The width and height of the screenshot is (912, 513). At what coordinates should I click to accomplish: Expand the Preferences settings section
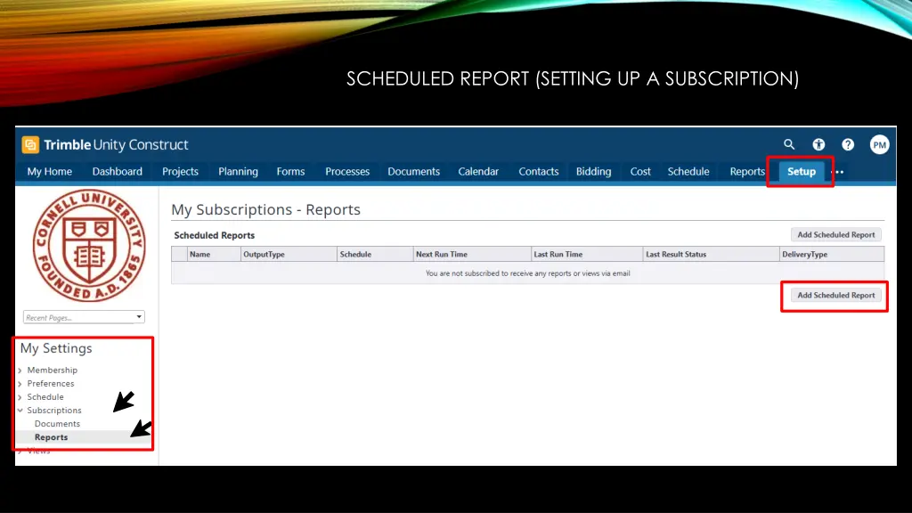(51, 383)
